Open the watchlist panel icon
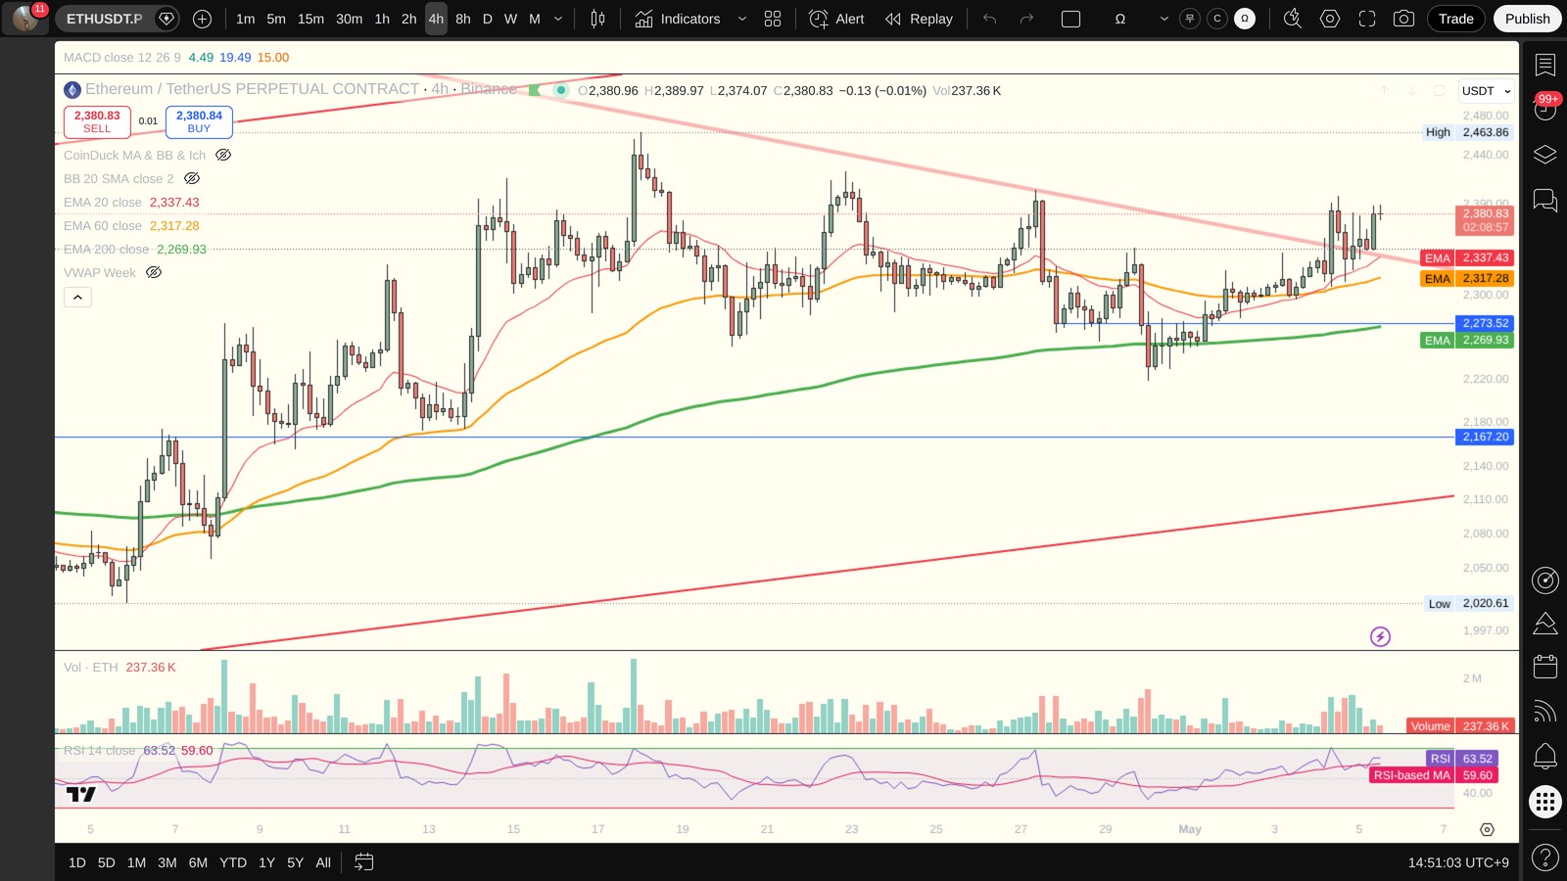This screenshot has height=881, width=1567. pyautogui.click(x=1545, y=65)
